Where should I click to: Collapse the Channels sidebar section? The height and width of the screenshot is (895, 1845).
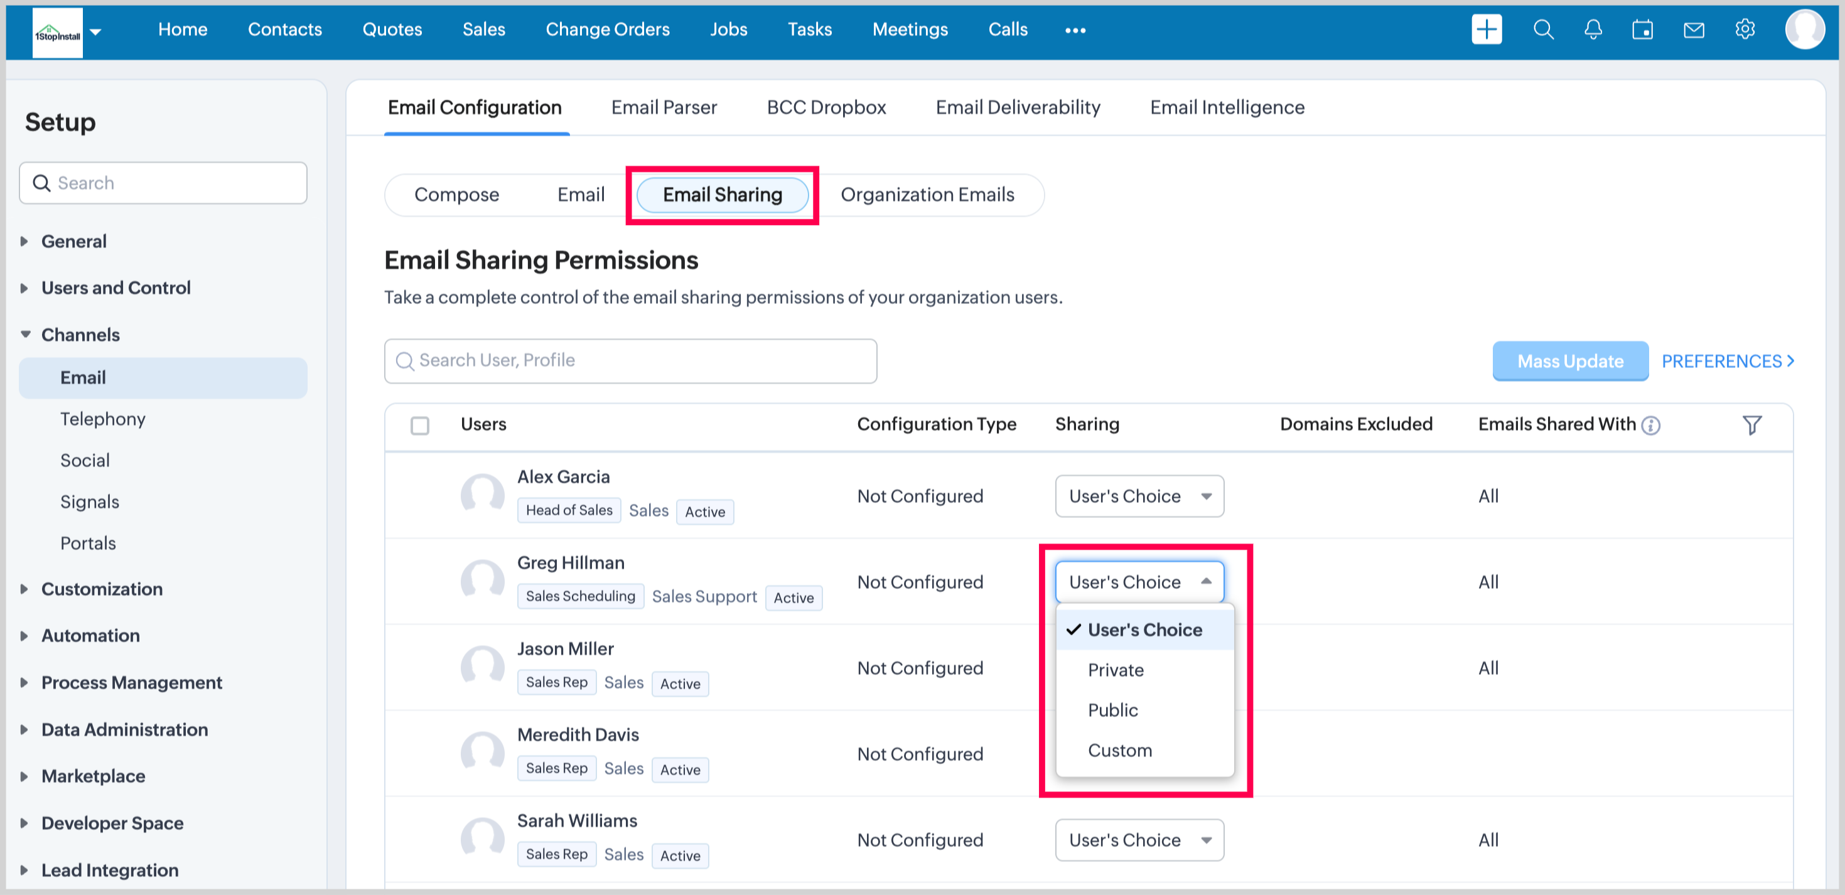tap(80, 335)
